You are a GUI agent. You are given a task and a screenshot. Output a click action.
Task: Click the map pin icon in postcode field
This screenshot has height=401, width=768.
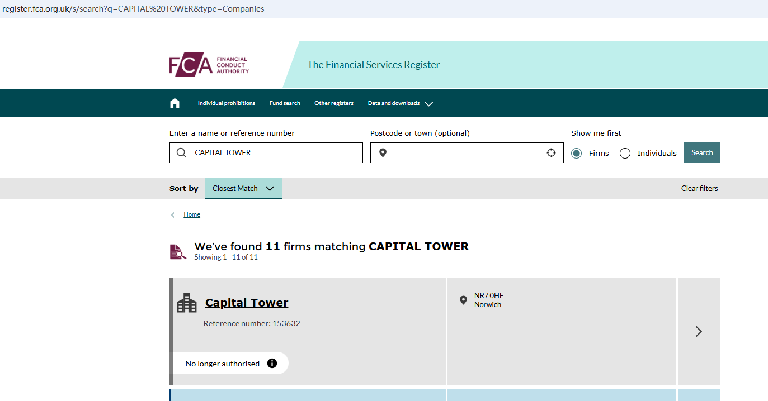click(383, 153)
